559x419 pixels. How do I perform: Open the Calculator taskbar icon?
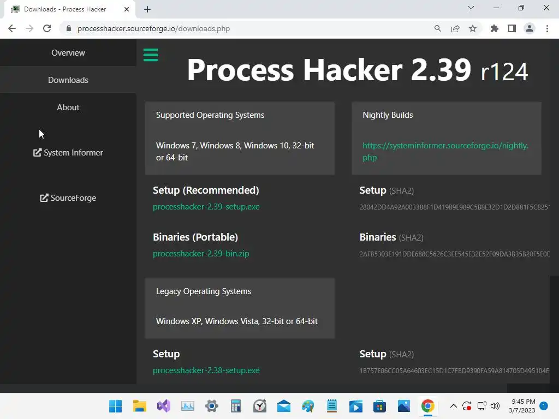tap(236, 406)
